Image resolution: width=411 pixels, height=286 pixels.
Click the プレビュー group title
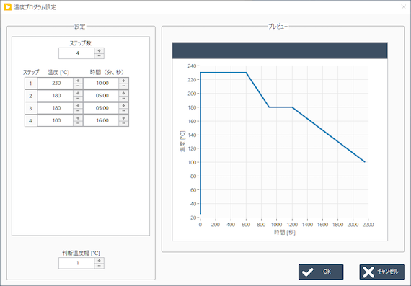(278, 27)
